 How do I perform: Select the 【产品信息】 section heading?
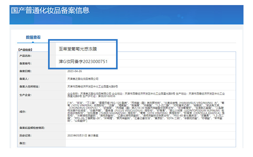pyautogui.click(x=25, y=50)
